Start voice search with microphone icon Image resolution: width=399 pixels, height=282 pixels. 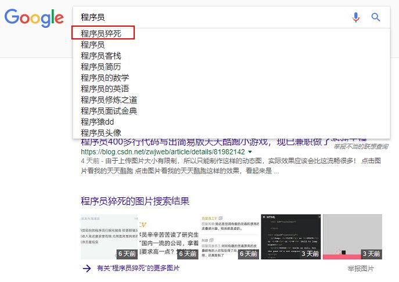click(356, 17)
